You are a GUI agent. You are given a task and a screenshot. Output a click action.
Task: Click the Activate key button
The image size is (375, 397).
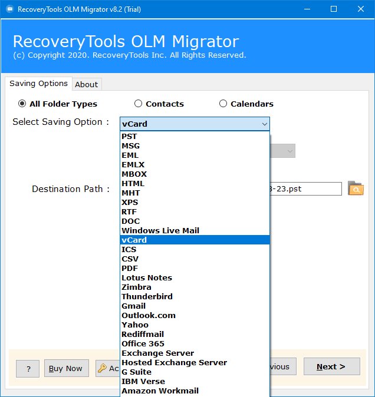pyautogui.click(x=108, y=368)
